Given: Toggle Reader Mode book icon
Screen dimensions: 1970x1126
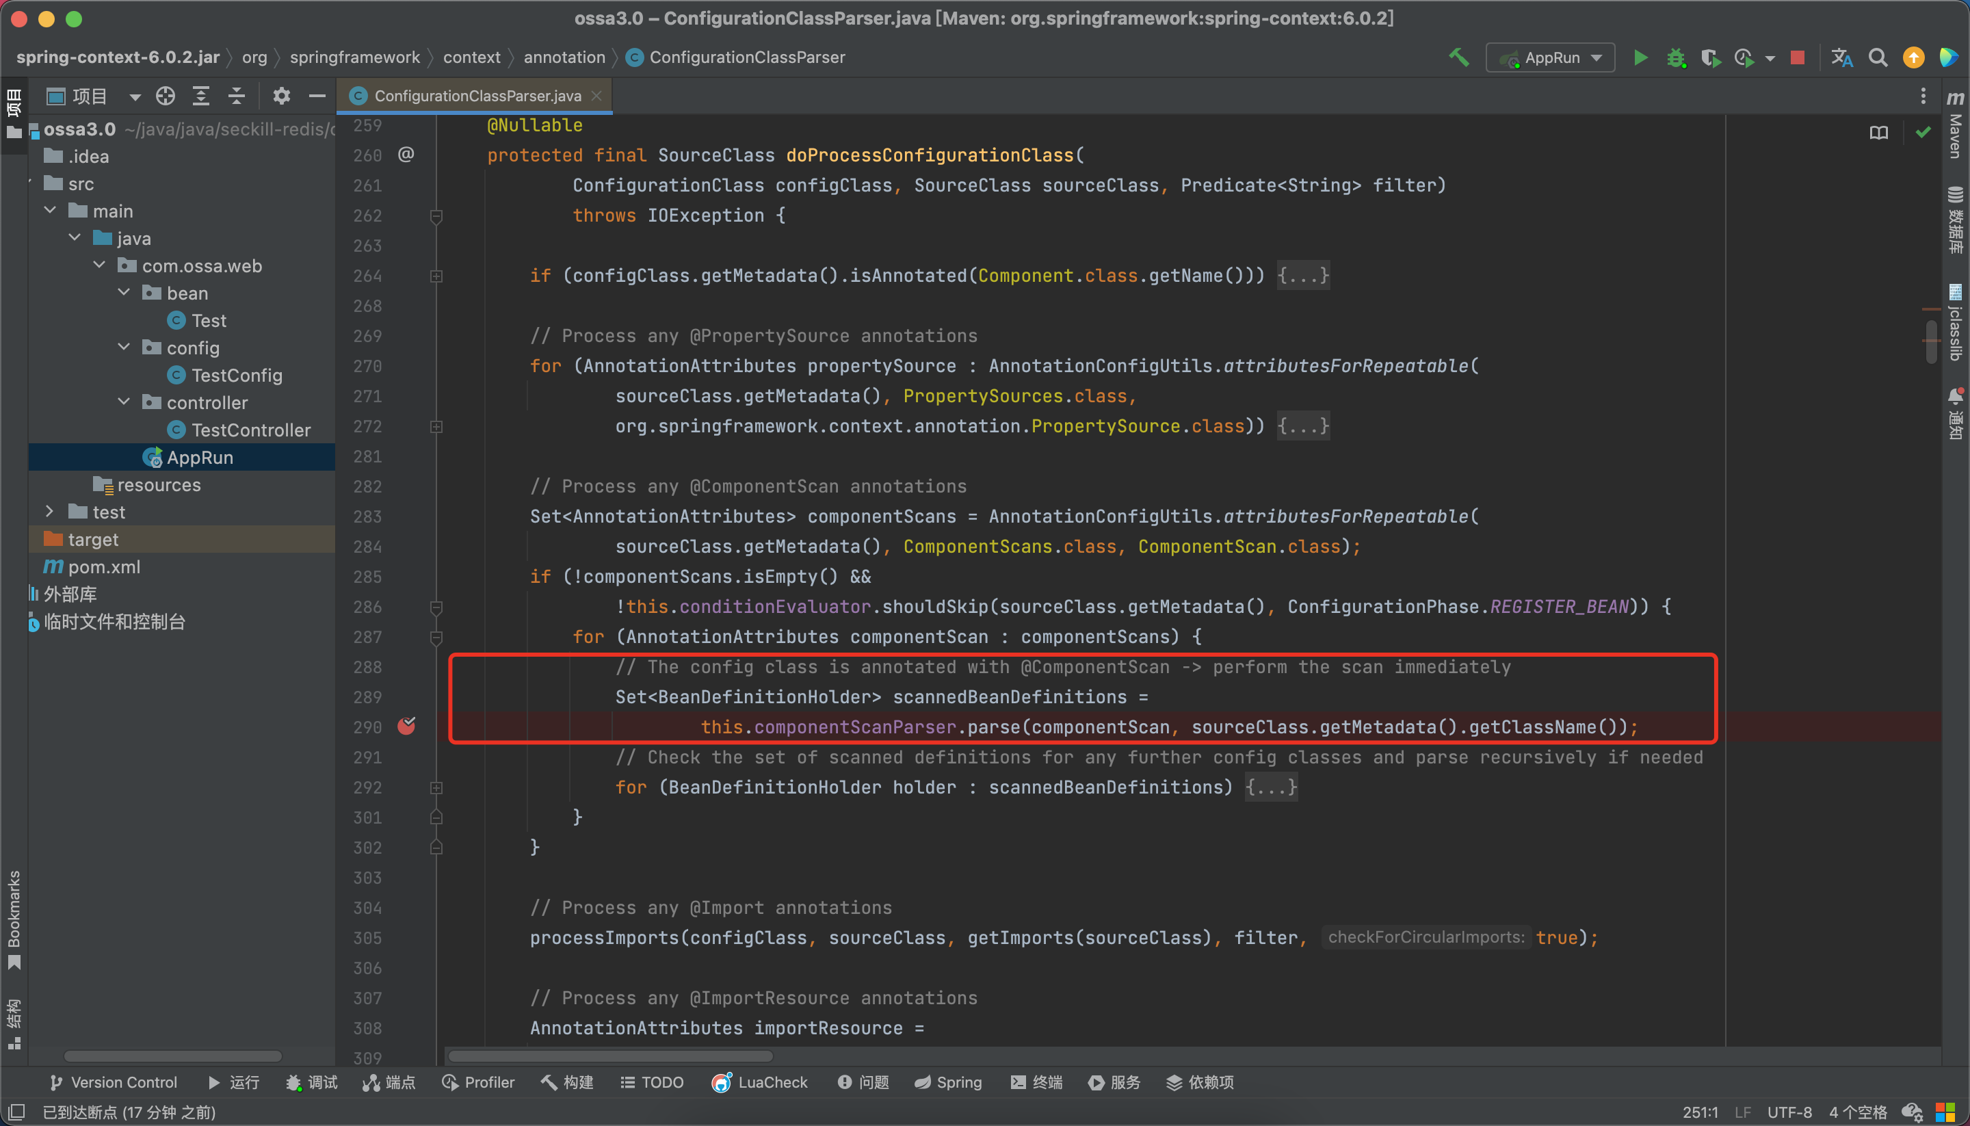Looking at the screenshot, I should [1879, 133].
